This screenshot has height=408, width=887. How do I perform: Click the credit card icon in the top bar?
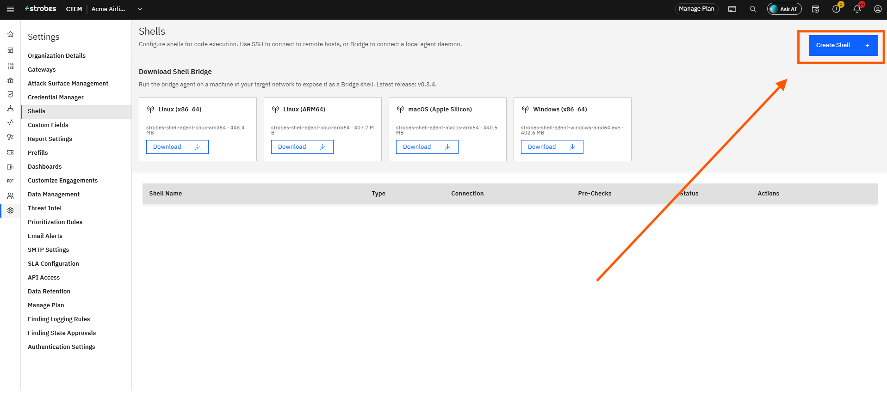pos(732,9)
